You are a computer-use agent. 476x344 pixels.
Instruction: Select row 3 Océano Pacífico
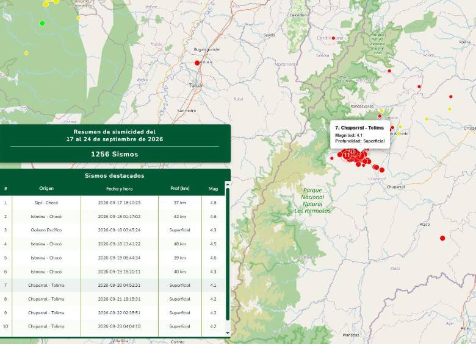[x=112, y=230]
